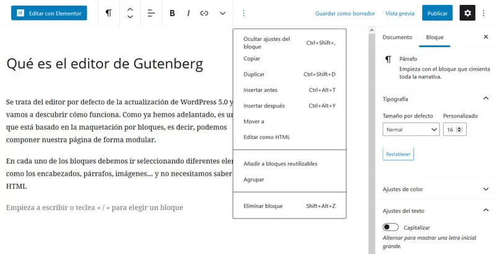Image resolution: width=496 pixels, height=254 pixels.
Task: Select Insertar después menu entry
Action: 290,106
